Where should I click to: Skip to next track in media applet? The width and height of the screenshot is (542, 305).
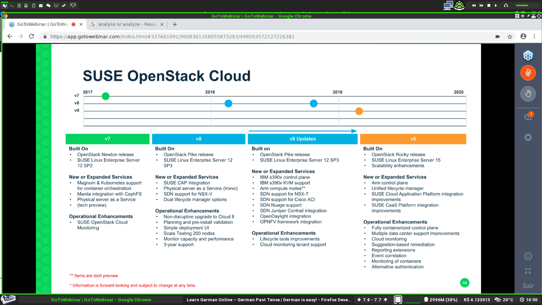click(x=481, y=5)
